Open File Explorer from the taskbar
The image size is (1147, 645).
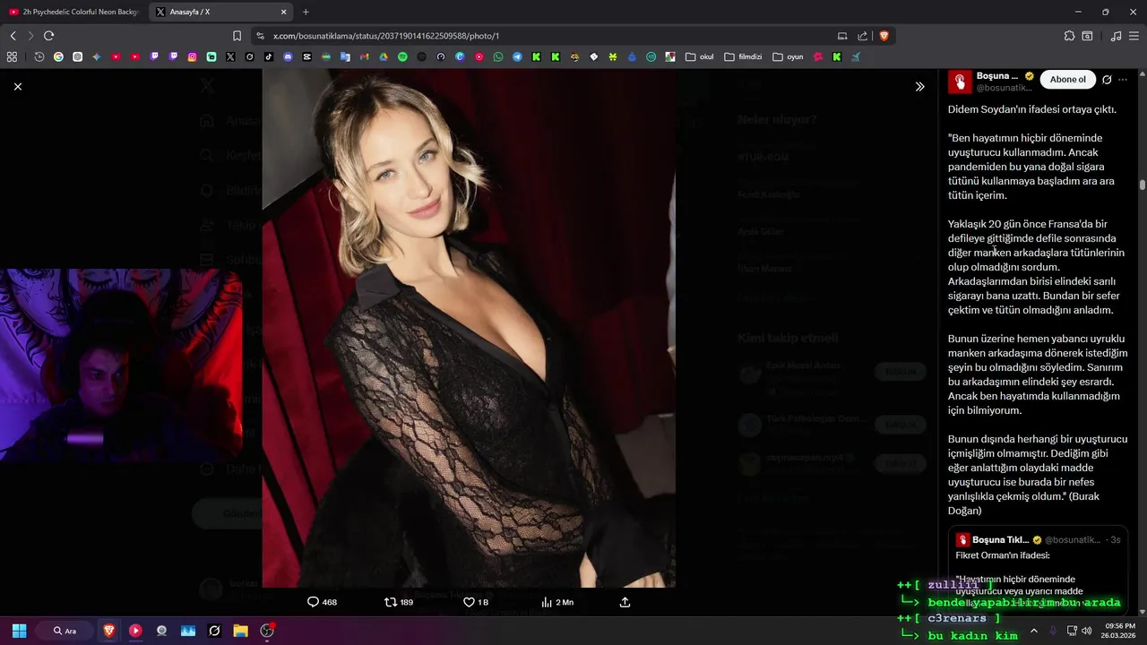coord(240,631)
